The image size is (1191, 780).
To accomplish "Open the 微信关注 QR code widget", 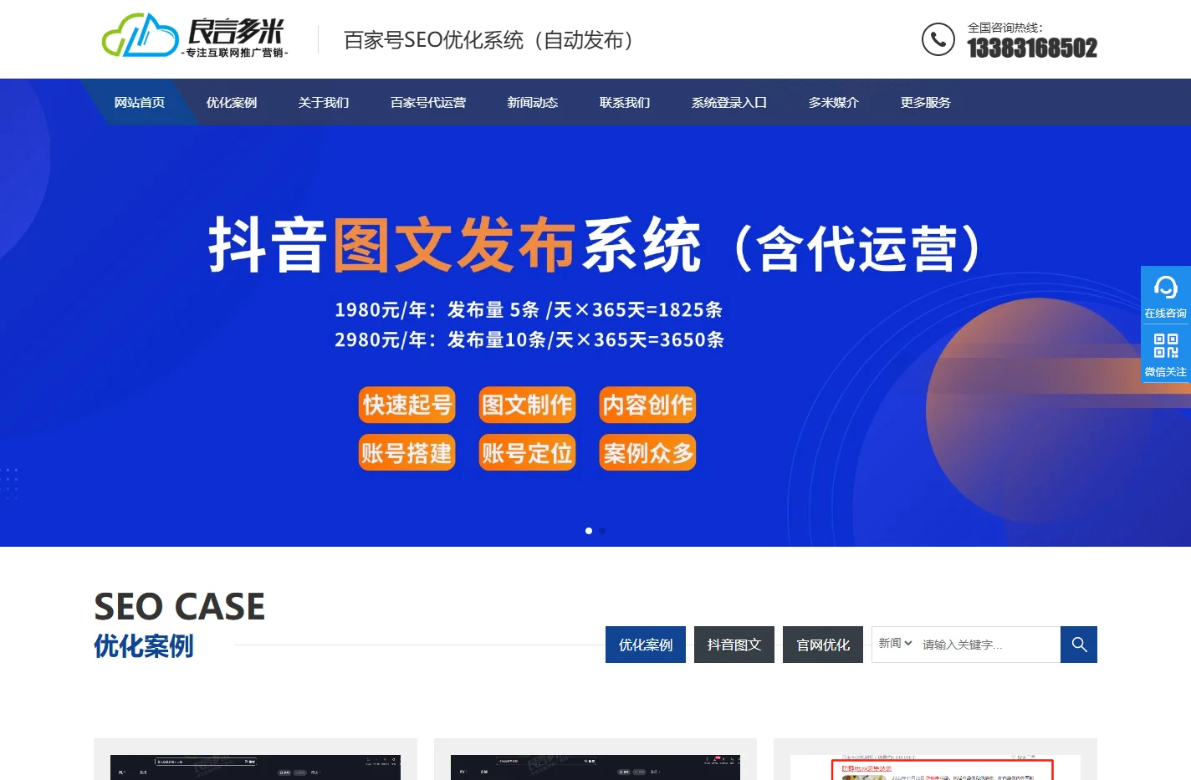I will pyautogui.click(x=1166, y=354).
